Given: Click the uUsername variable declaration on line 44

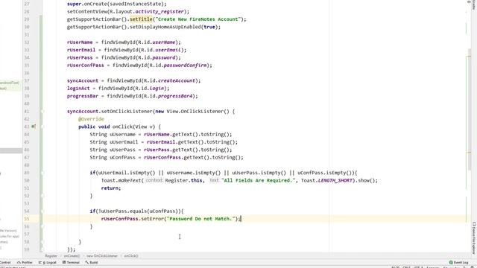Looking at the screenshot, I should 122,134.
